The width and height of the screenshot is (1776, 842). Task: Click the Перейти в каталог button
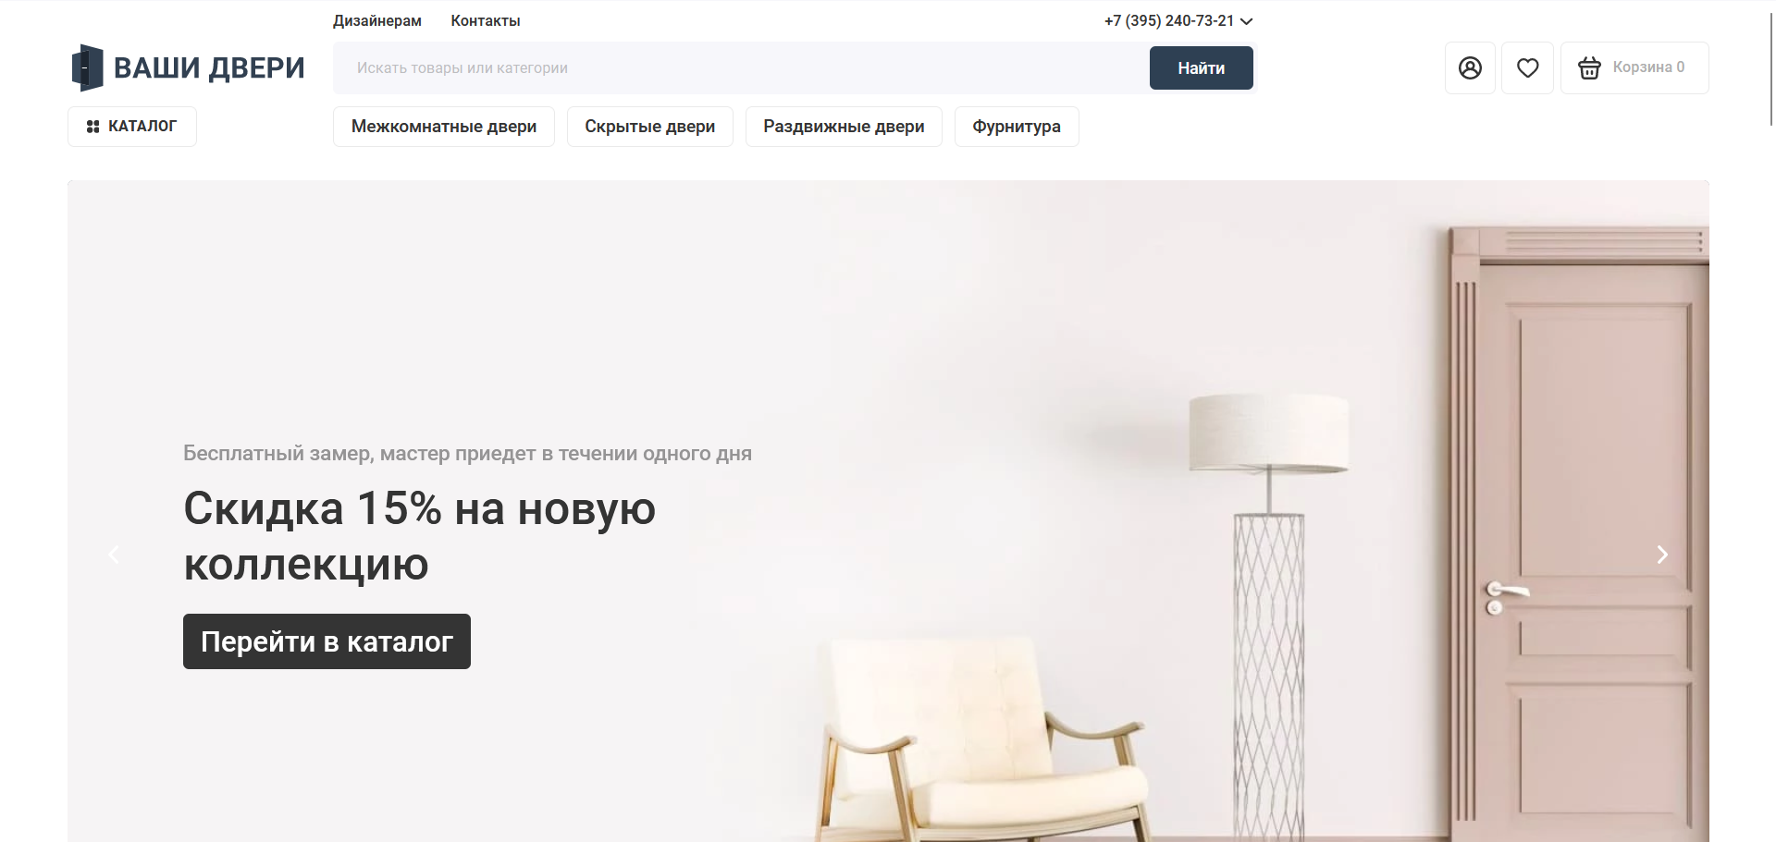pyautogui.click(x=327, y=641)
